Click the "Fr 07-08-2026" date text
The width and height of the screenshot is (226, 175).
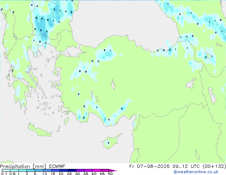149,166
